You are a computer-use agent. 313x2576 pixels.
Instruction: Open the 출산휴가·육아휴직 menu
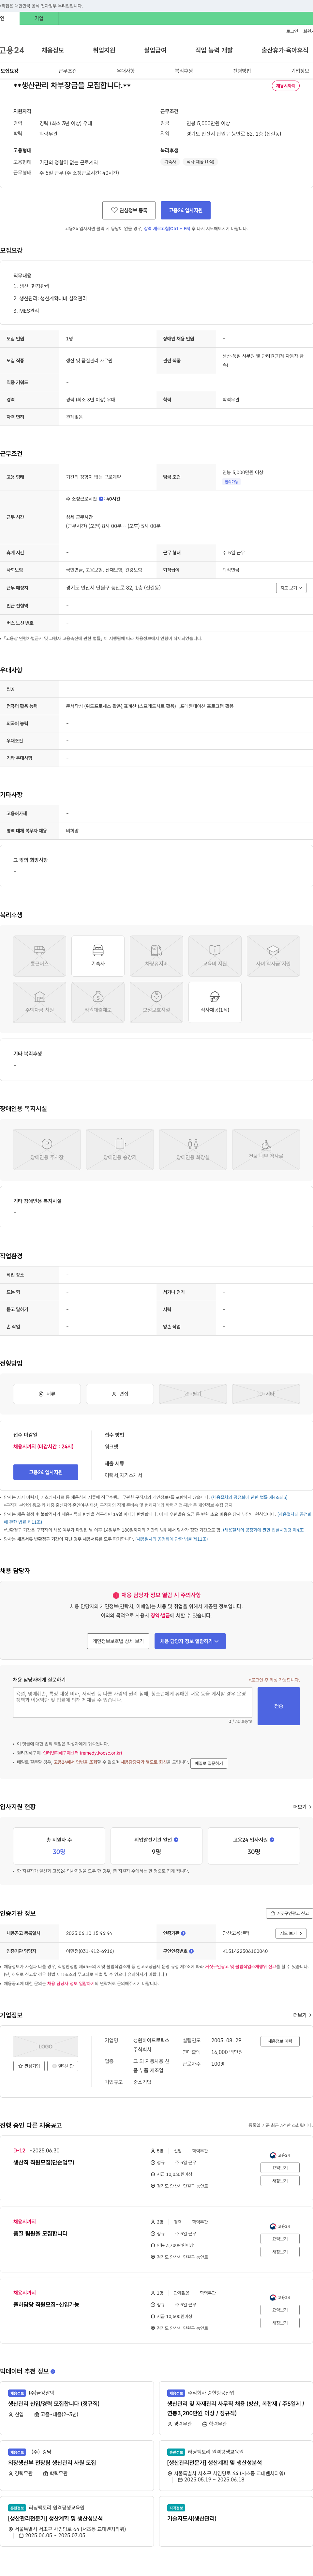(285, 50)
